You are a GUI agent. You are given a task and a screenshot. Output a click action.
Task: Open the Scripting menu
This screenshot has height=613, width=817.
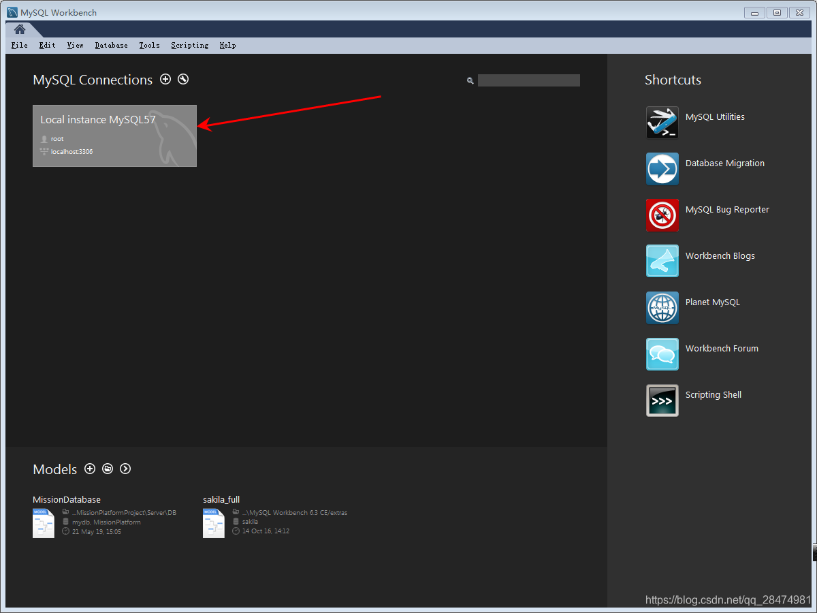(x=189, y=45)
